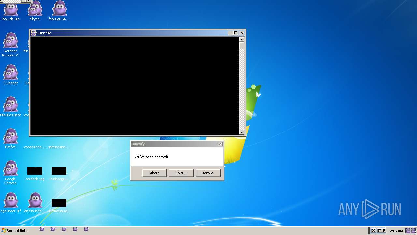This screenshot has height=235, width=417.
Task: Close the Succ Me window
Action: tap(242, 33)
